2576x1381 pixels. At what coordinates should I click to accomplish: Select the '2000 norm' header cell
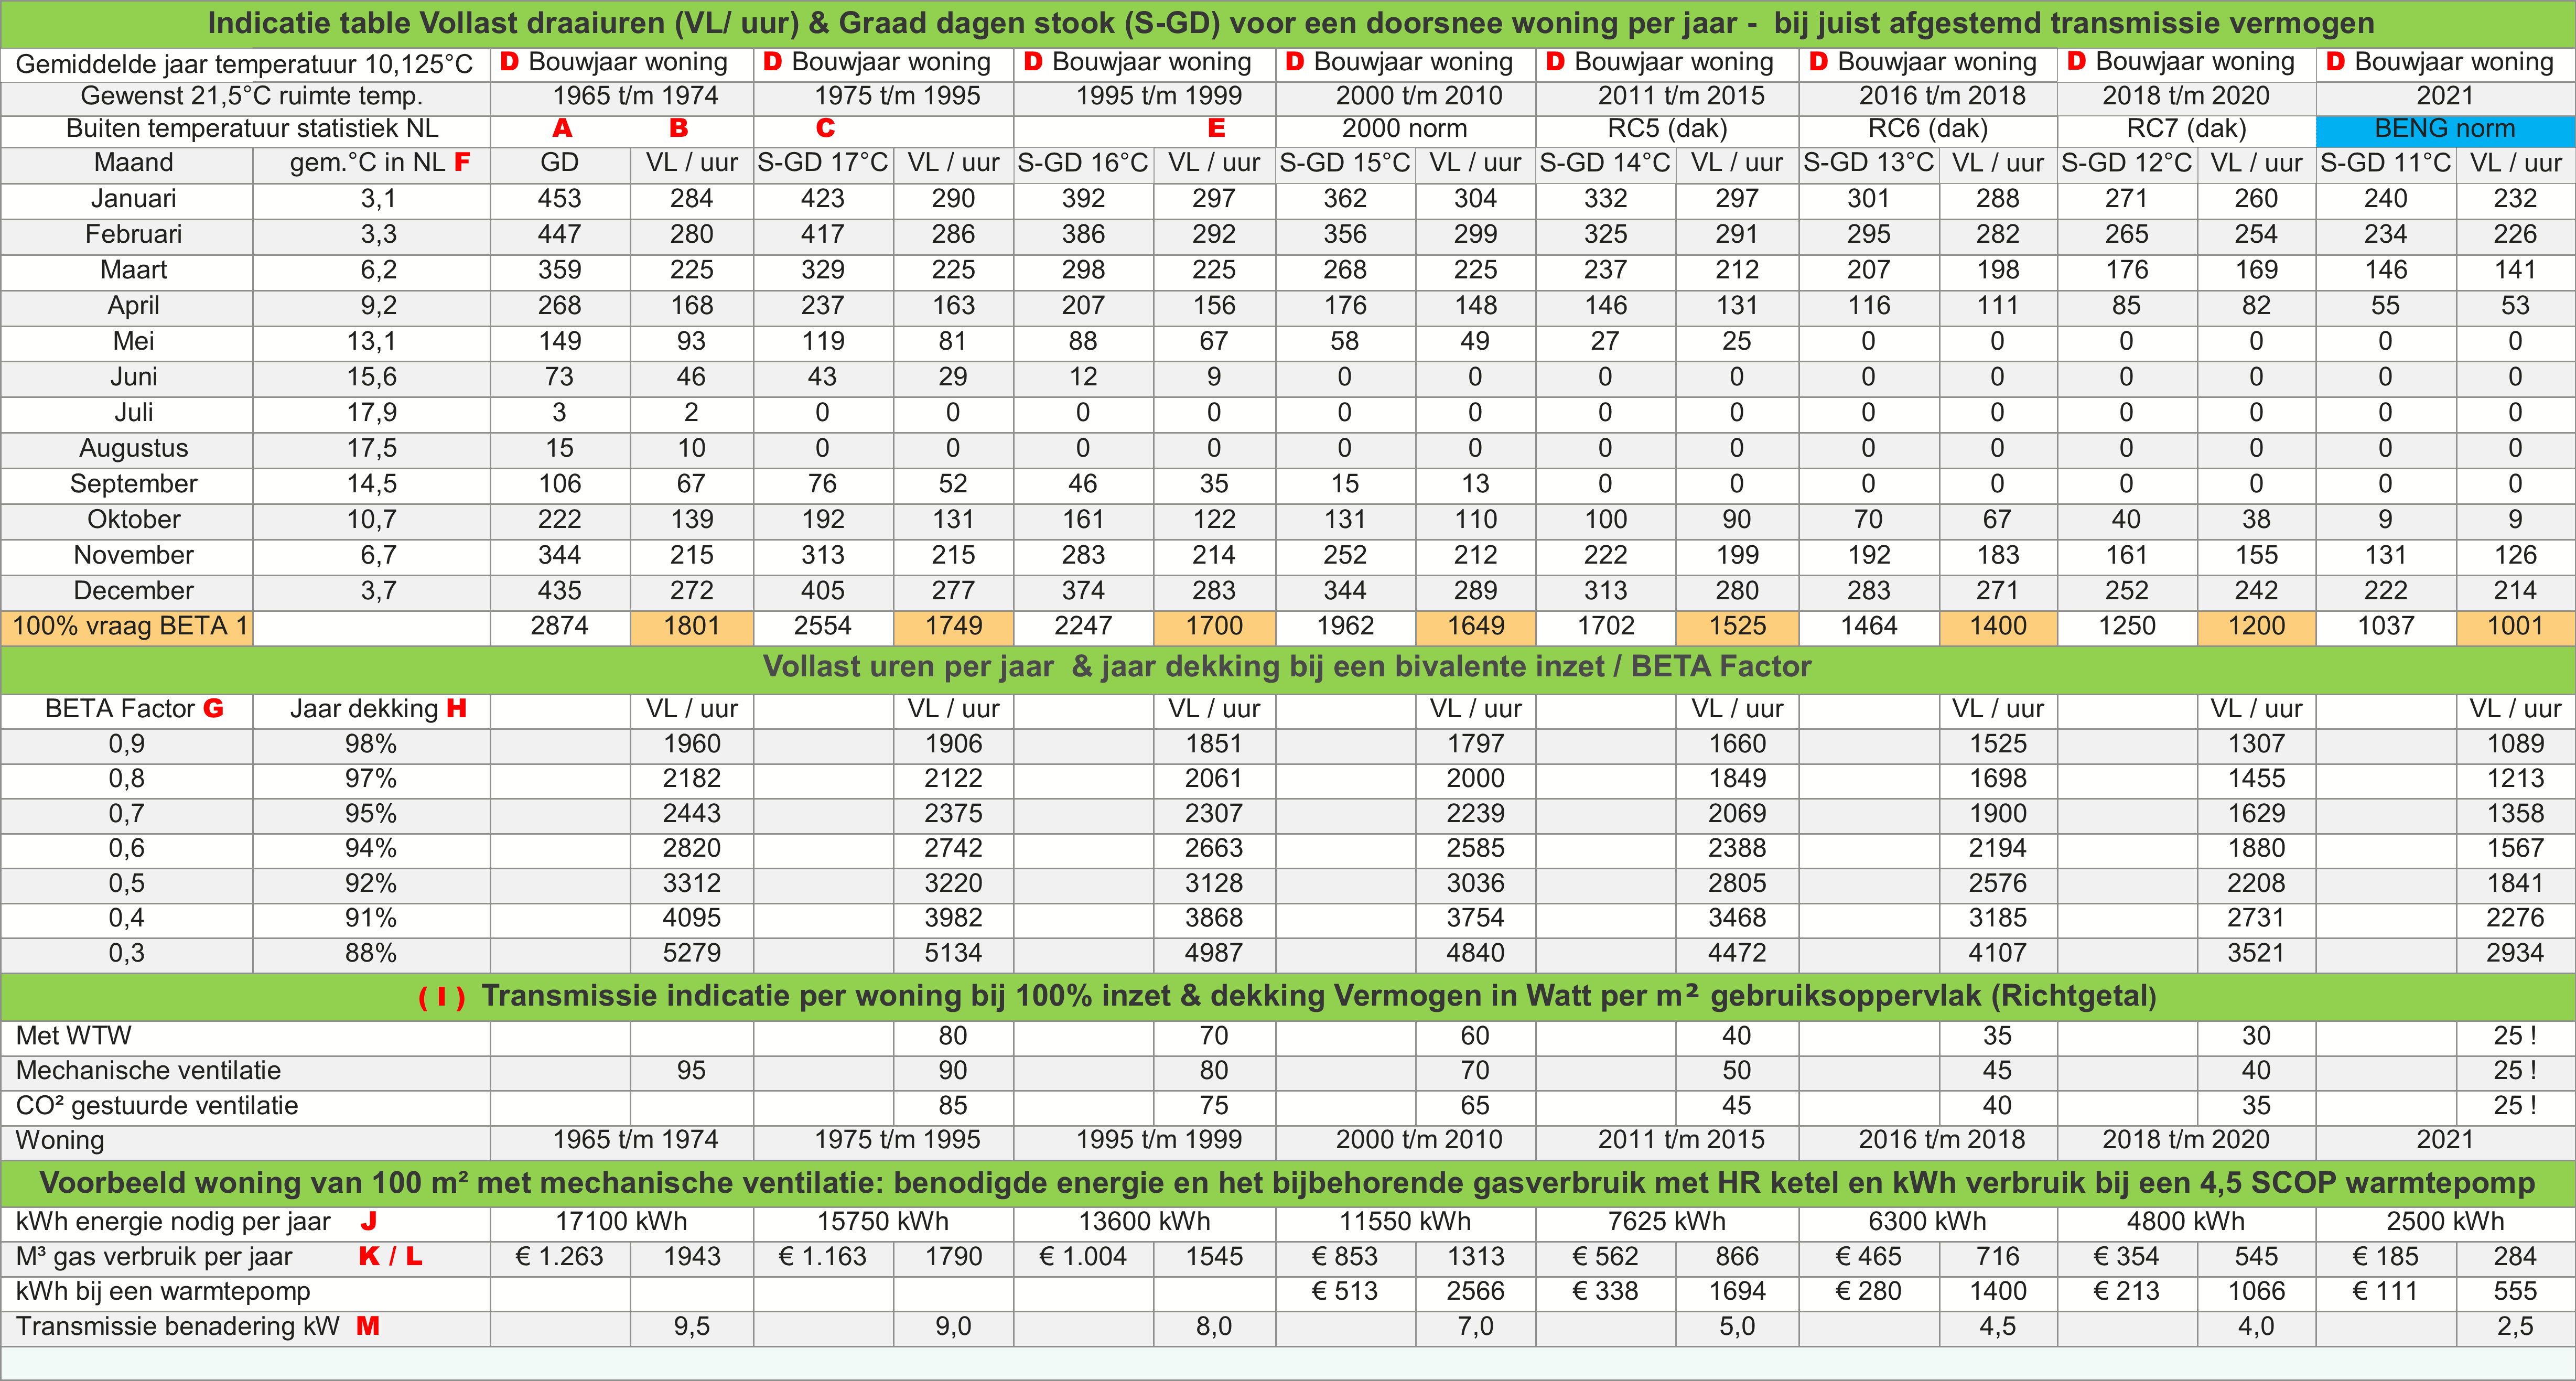click(x=1405, y=130)
